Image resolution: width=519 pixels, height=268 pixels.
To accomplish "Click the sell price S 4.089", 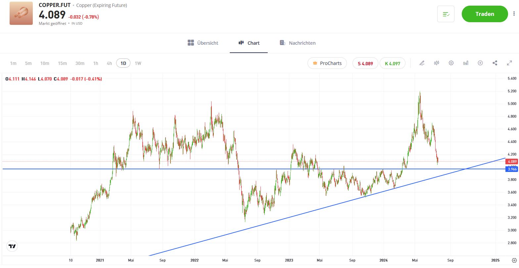I will [x=365, y=63].
